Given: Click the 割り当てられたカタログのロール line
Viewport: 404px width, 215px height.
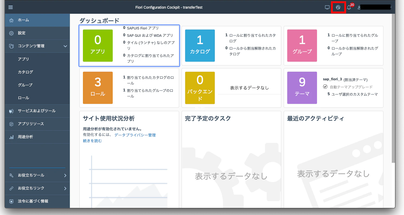Looking at the screenshot, I should [x=148, y=80].
